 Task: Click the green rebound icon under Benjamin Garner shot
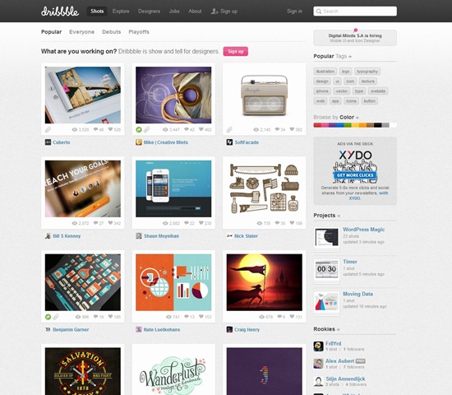[x=48, y=317]
